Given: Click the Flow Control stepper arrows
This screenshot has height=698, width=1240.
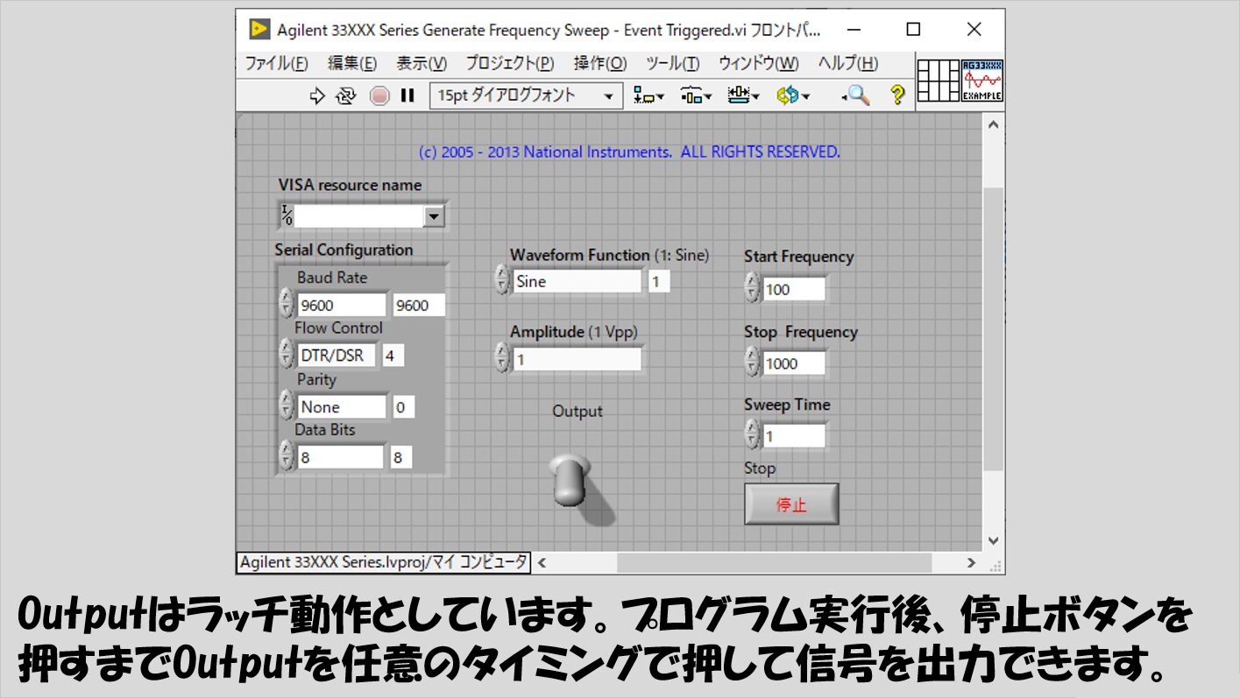Looking at the screenshot, I should (286, 355).
